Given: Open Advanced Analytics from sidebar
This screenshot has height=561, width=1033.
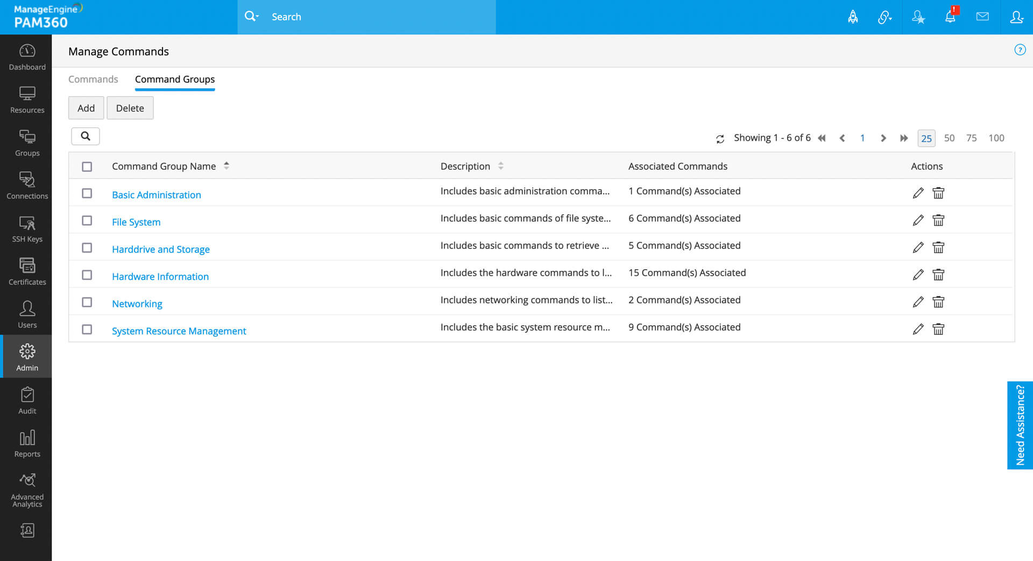Looking at the screenshot, I should [x=27, y=490].
